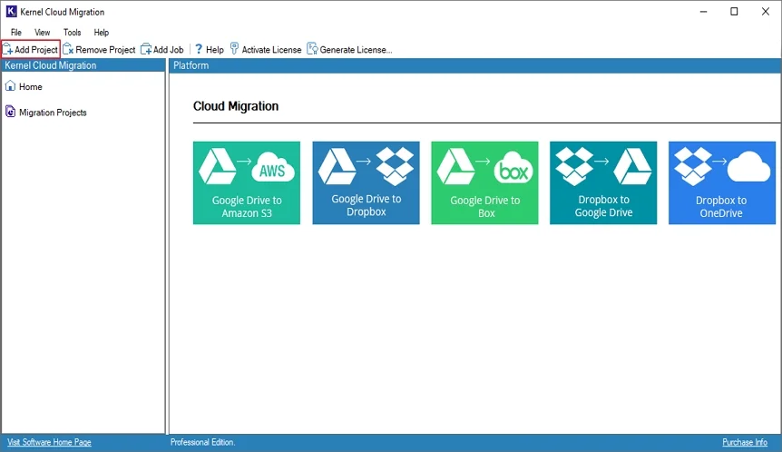
Task: Click the Cloud Migration heading
Action: pos(236,106)
